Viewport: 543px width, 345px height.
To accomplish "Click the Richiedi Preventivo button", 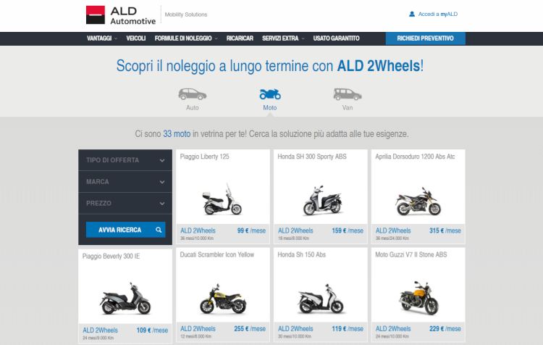I will 425,38.
